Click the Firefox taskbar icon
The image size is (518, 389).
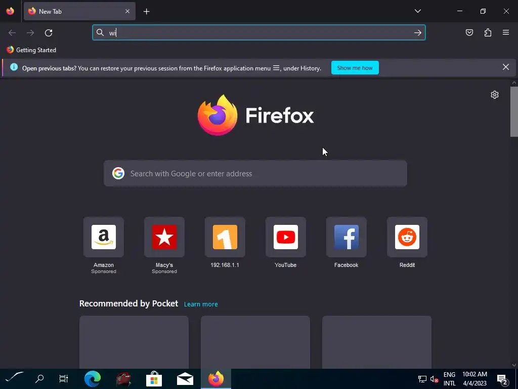[x=215, y=379]
